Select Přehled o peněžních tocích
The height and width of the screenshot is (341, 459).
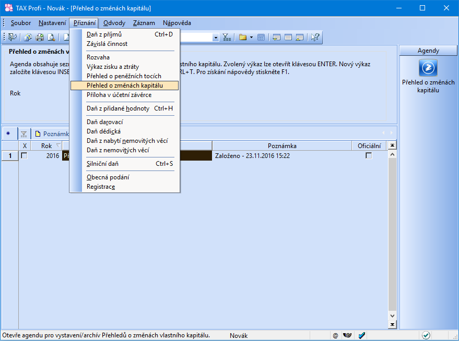tap(125, 76)
